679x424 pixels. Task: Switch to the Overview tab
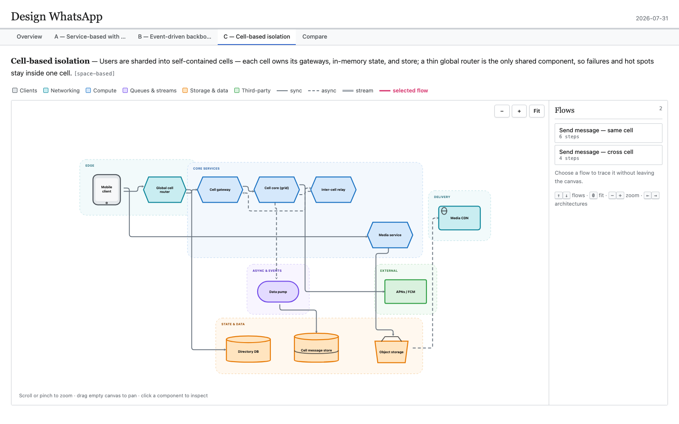(29, 37)
